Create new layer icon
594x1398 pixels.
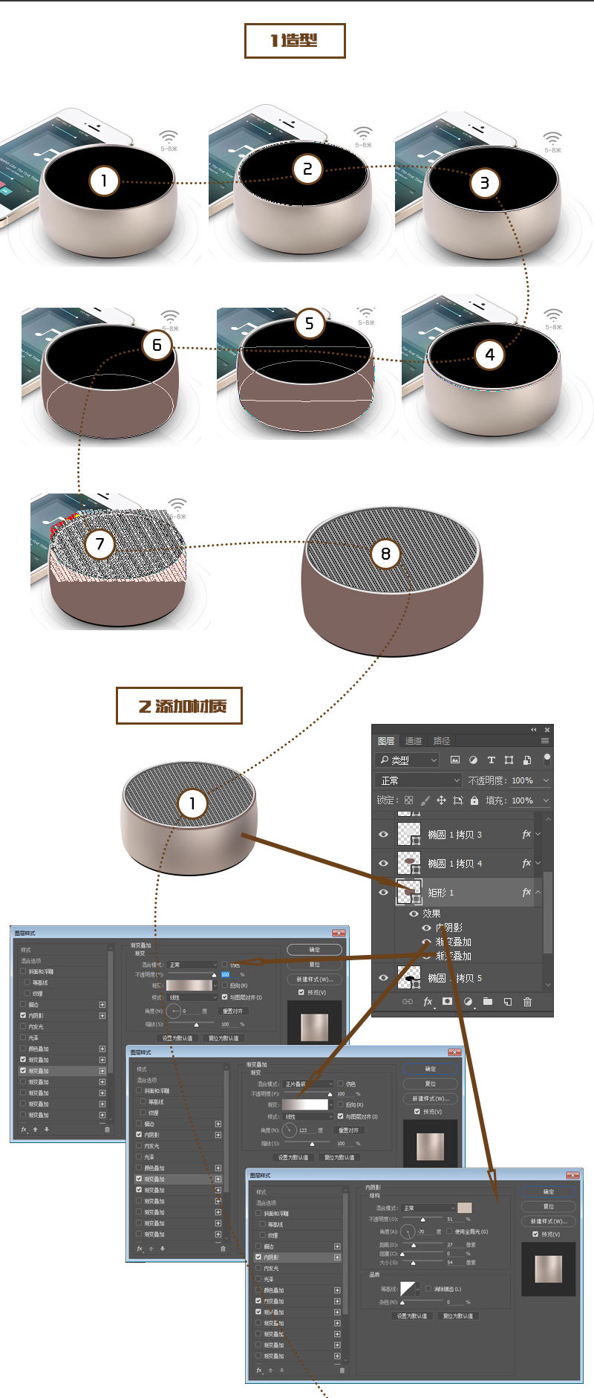tap(508, 1002)
